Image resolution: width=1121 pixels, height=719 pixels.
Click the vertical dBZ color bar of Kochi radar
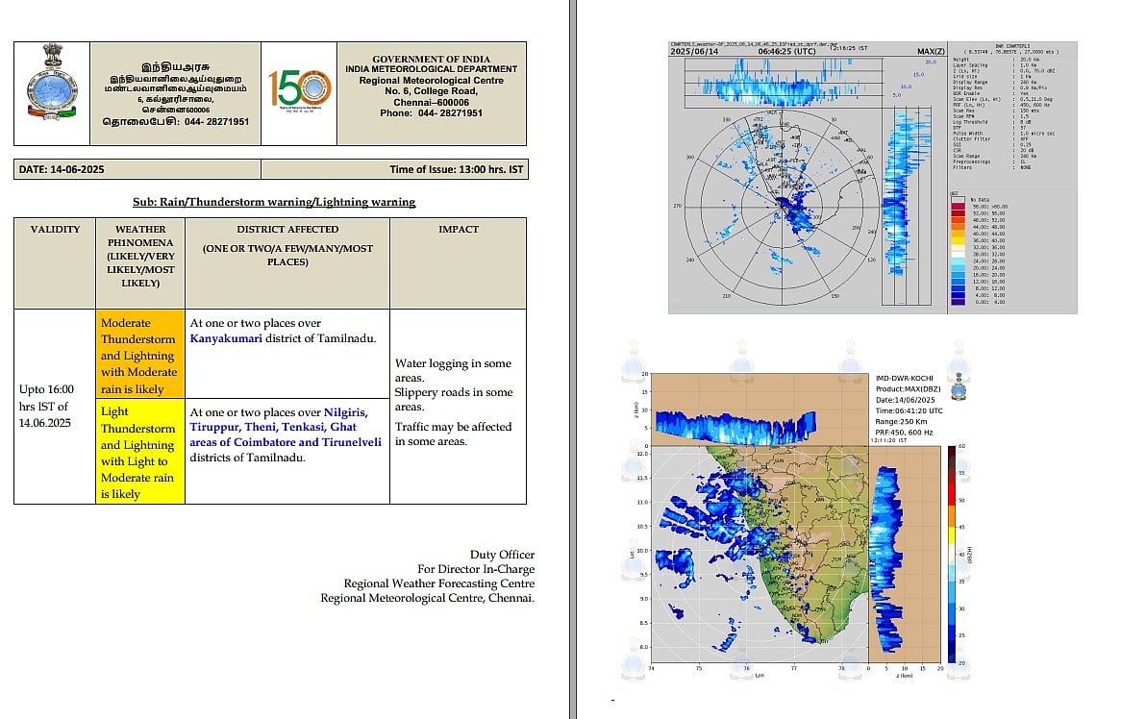tap(950, 556)
